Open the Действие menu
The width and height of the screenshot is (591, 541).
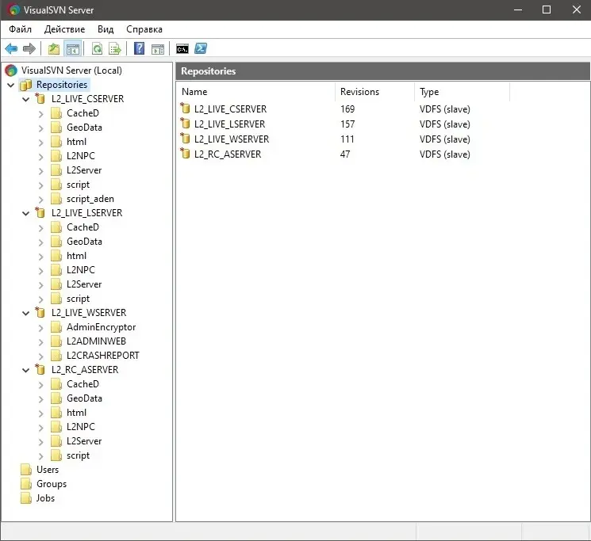tap(64, 29)
